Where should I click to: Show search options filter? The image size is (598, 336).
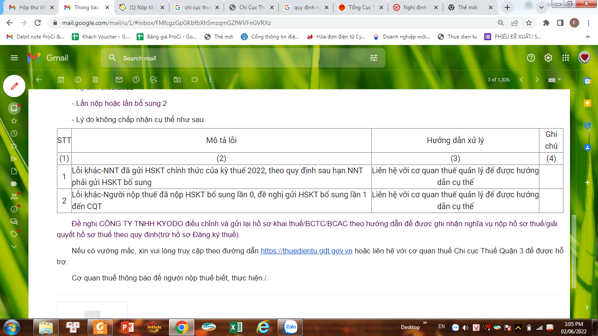click(x=374, y=58)
